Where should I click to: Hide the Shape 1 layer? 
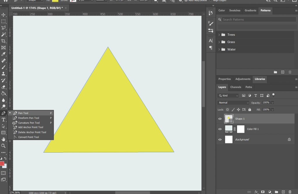point(220,119)
